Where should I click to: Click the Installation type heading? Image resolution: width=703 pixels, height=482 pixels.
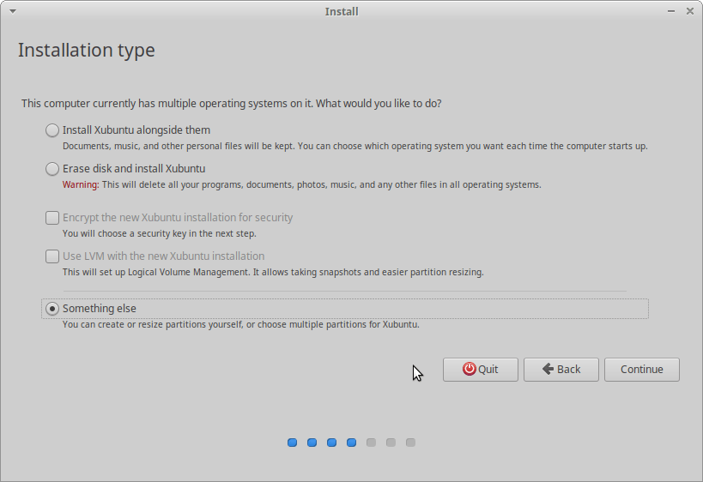click(x=87, y=50)
